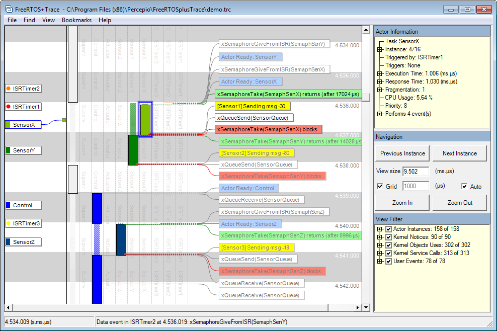Image resolution: width=497 pixels, height=331 pixels.
Task: Click the FreeRTOS+Trace app icon in title bar
Action: click(9, 9)
